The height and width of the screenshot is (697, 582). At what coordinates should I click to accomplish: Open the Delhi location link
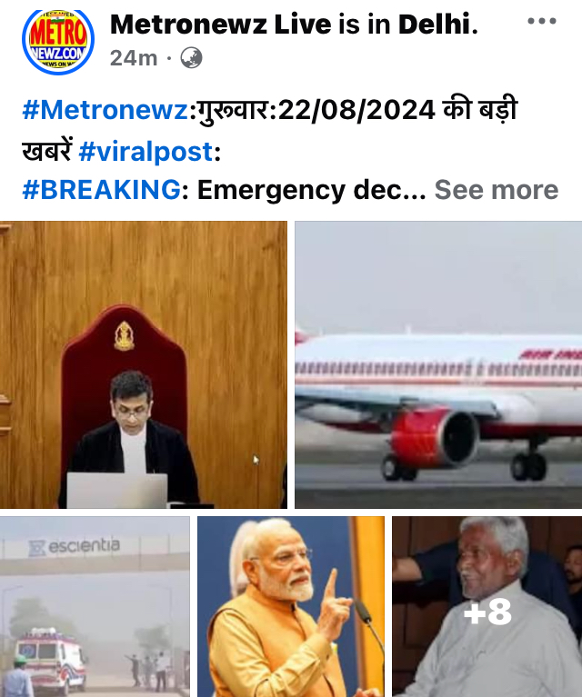coord(435,24)
